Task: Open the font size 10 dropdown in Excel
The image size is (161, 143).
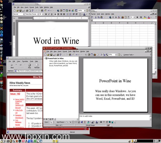Action: pyautogui.click(x=134, y=17)
